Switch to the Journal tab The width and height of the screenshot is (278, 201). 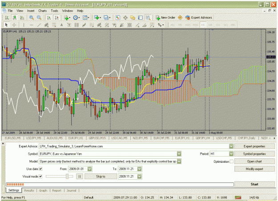pyautogui.click(x=71, y=190)
